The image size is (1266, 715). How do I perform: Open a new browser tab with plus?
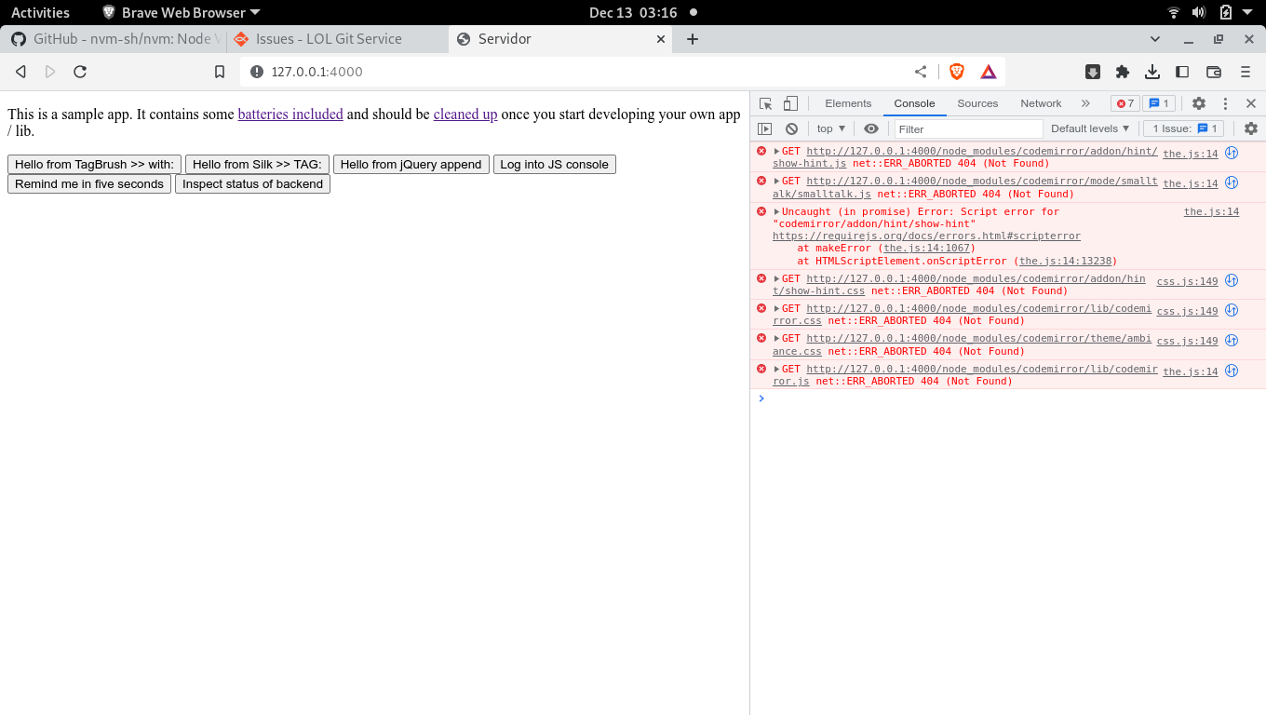click(x=693, y=39)
